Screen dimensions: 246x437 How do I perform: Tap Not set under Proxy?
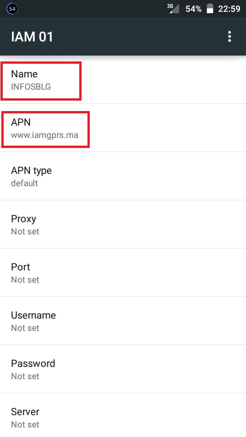(x=25, y=231)
